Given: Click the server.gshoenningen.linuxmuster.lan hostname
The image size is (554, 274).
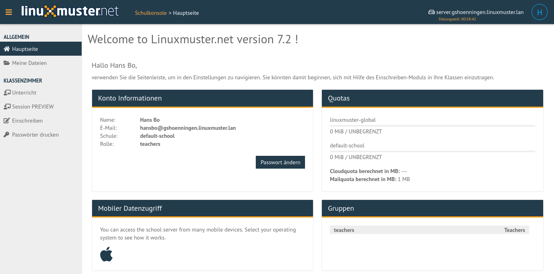Looking at the screenshot, I should [x=480, y=12].
